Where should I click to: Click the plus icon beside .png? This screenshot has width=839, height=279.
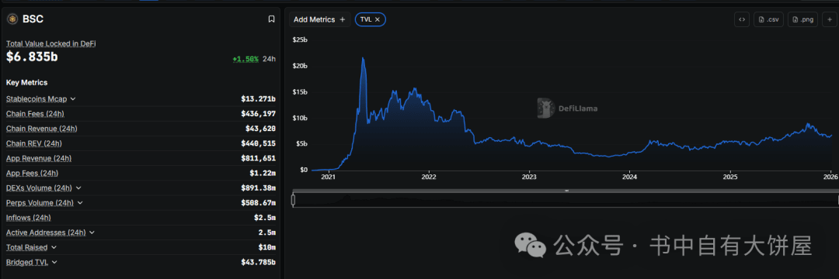(x=830, y=19)
